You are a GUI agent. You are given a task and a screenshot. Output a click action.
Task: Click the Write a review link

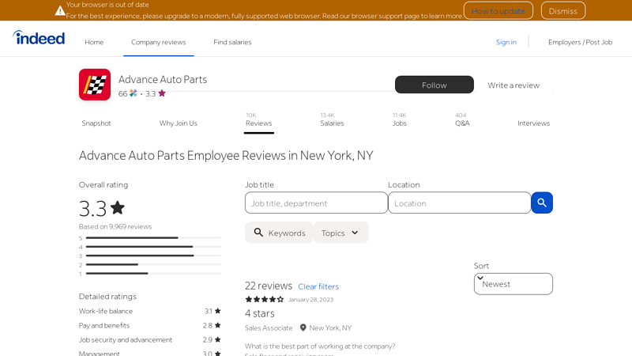click(x=513, y=85)
